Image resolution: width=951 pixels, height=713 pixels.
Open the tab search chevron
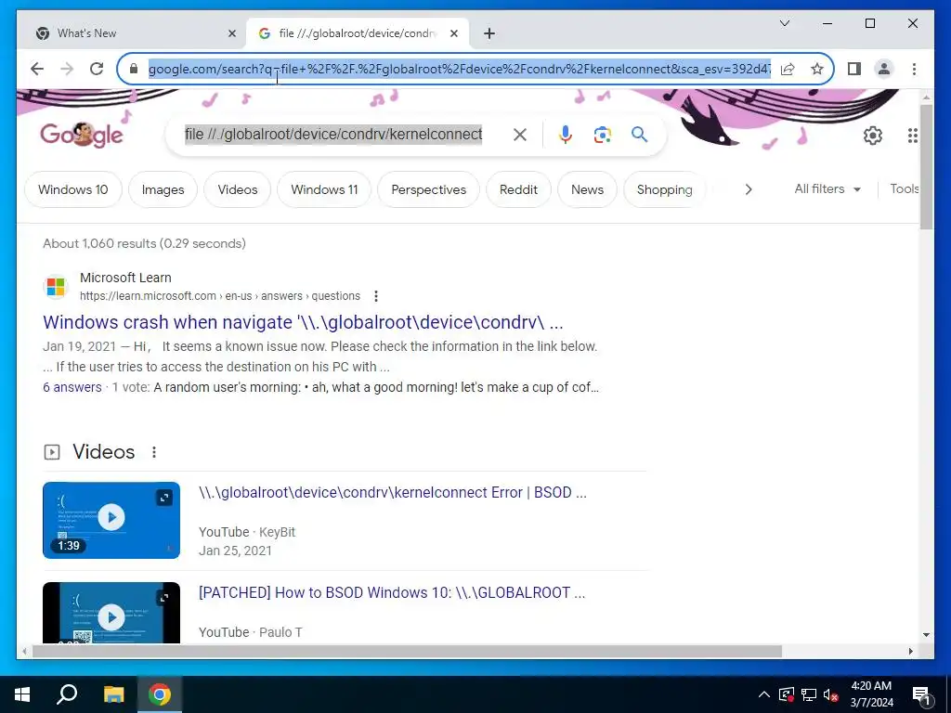pos(784,23)
